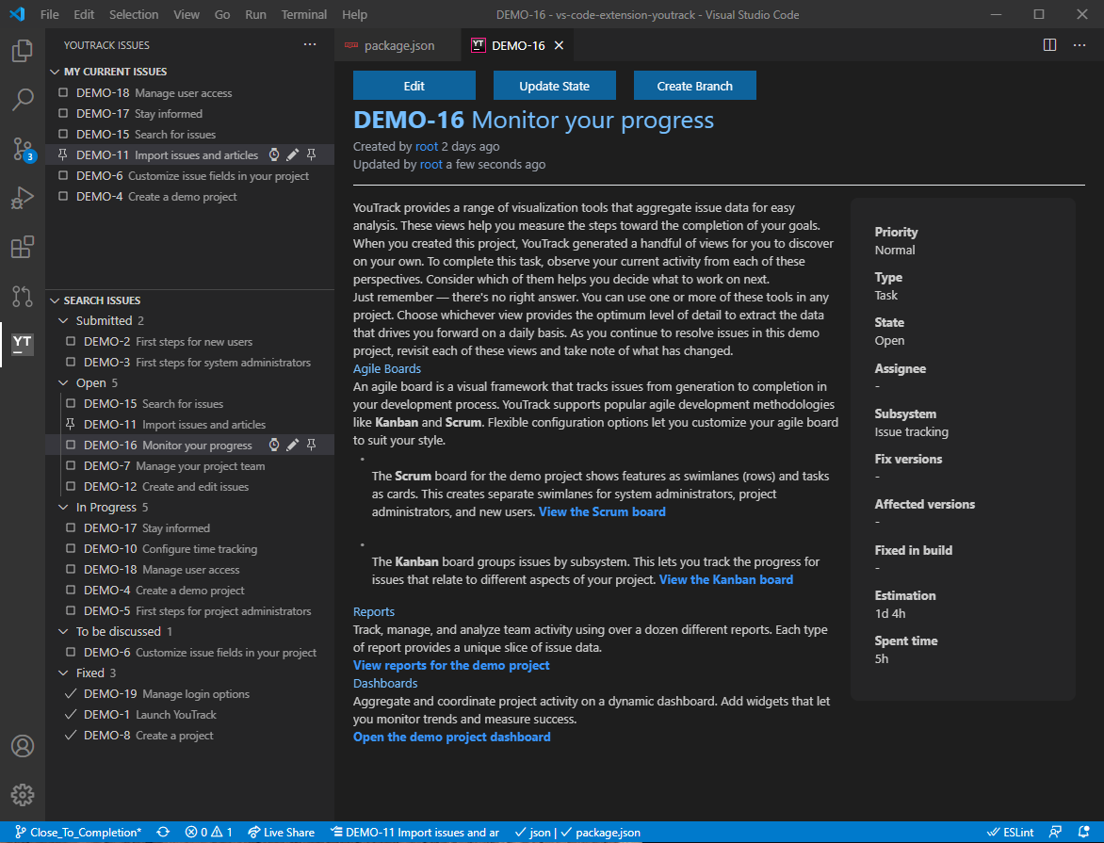Image resolution: width=1104 pixels, height=843 pixels.
Task: Open View the Scrum board link
Action: click(602, 512)
